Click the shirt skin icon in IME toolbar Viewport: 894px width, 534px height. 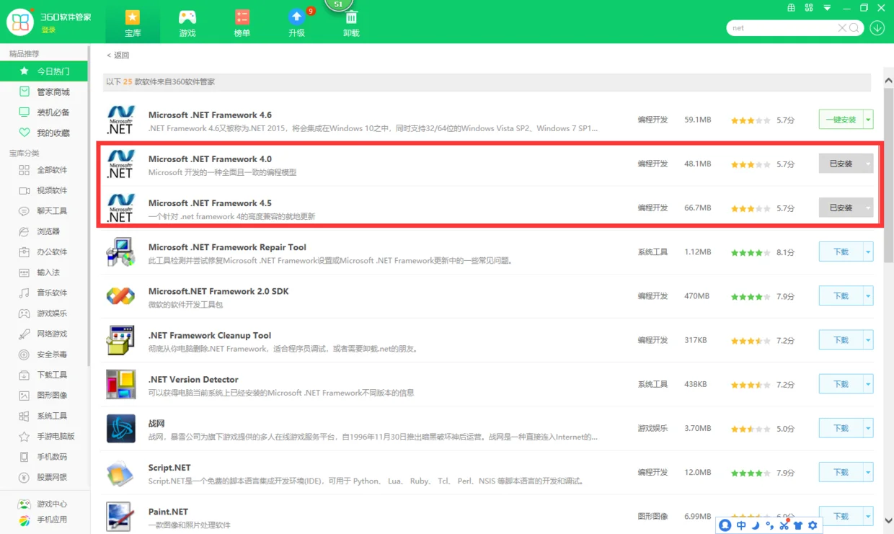pyautogui.click(x=798, y=525)
